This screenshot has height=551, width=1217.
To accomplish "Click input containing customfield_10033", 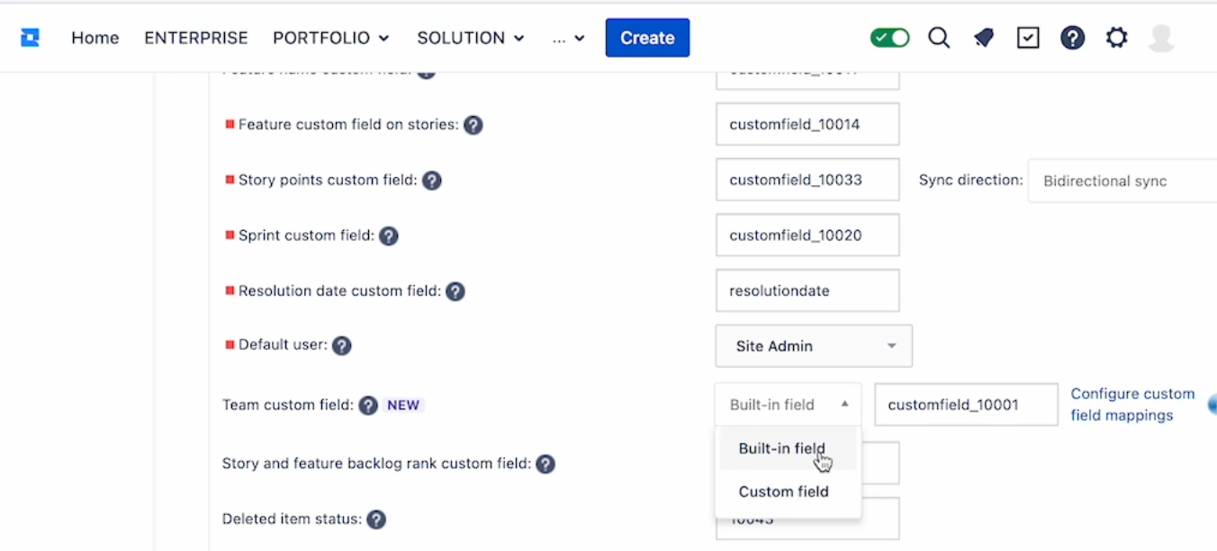I will coord(807,180).
